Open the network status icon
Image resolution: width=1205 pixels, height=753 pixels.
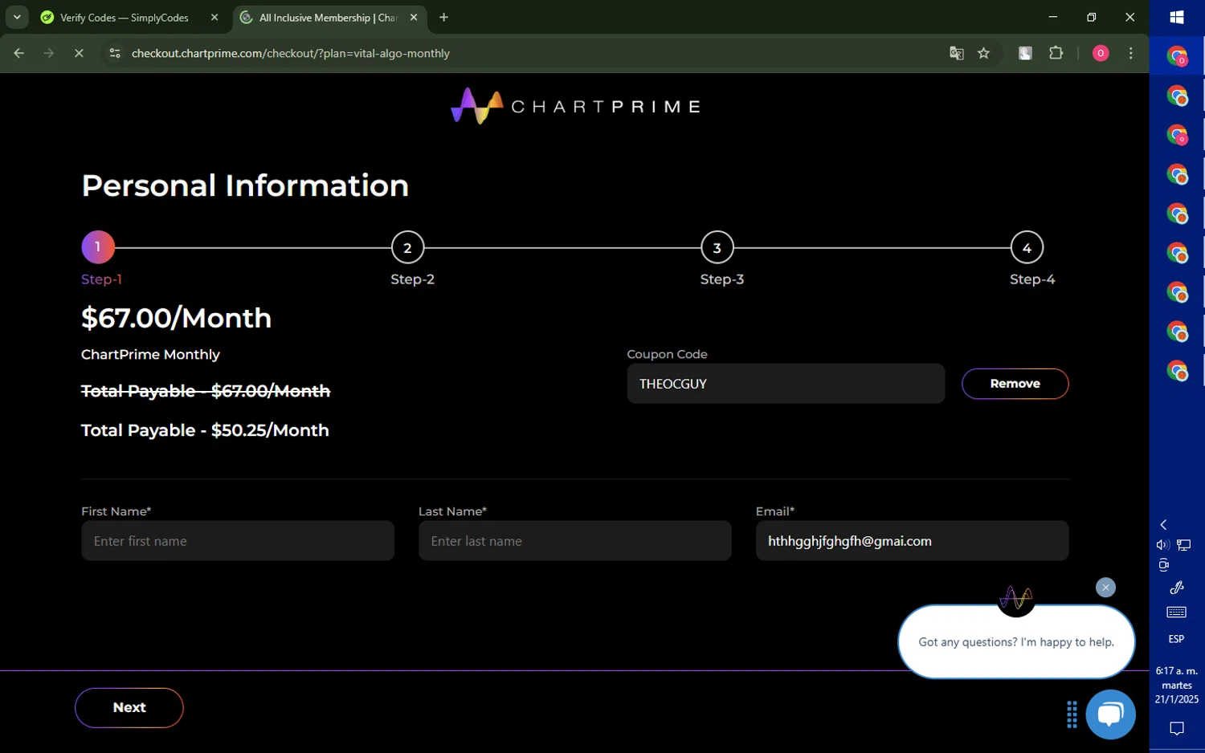(x=1184, y=545)
